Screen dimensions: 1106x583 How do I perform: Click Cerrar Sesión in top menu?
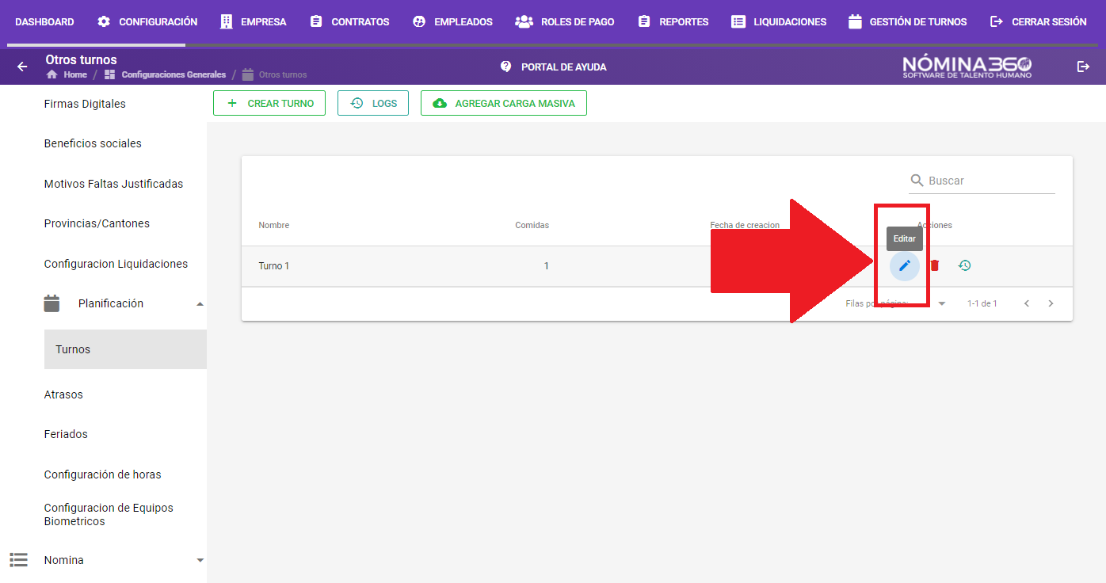(x=1038, y=22)
